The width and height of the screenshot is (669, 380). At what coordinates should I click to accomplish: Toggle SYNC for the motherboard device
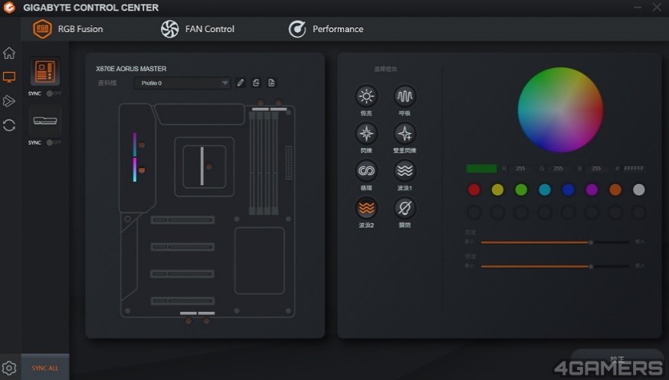[54, 93]
